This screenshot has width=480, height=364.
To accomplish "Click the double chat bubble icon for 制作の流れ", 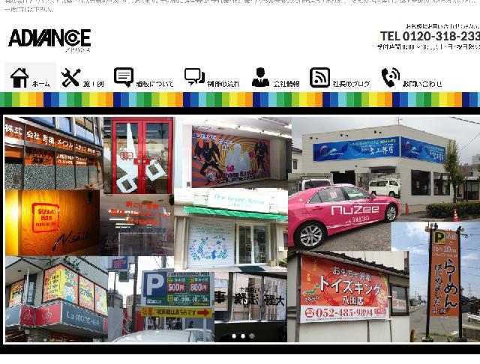I will (x=194, y=77).
